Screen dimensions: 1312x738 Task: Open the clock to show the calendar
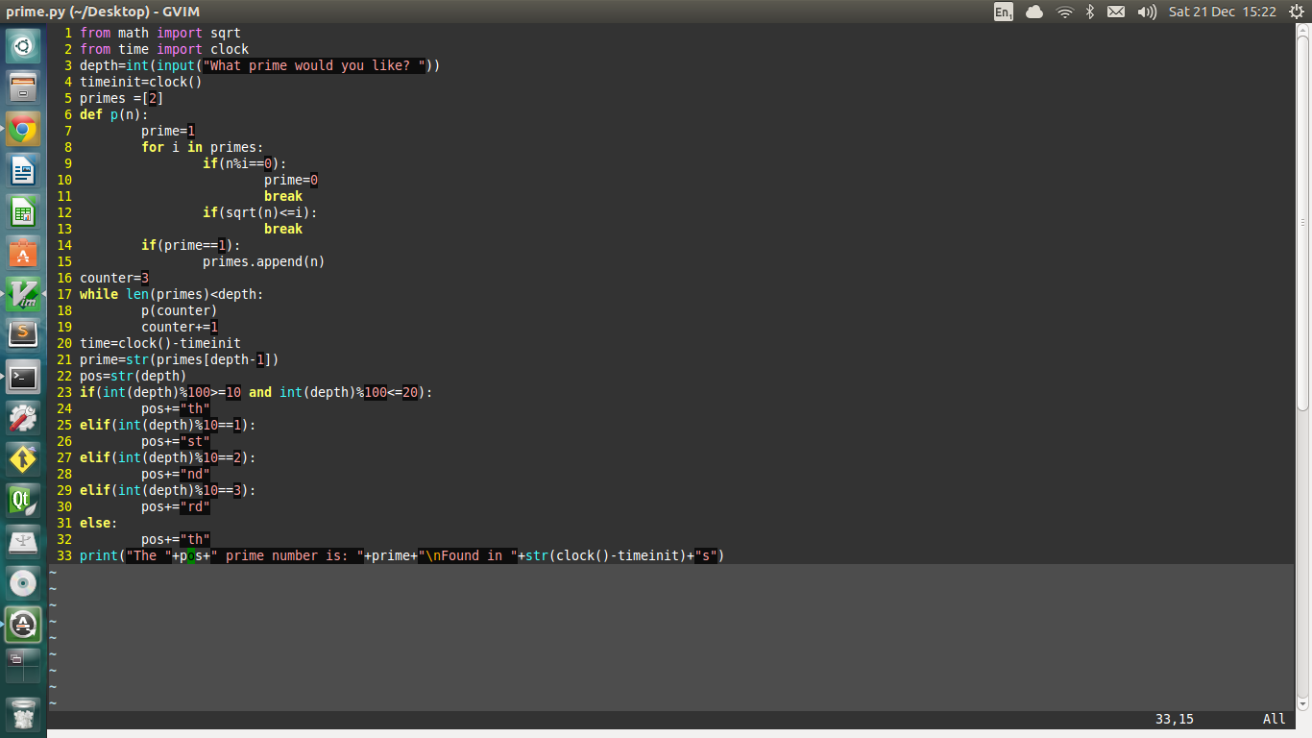[x=1222, y=12]
